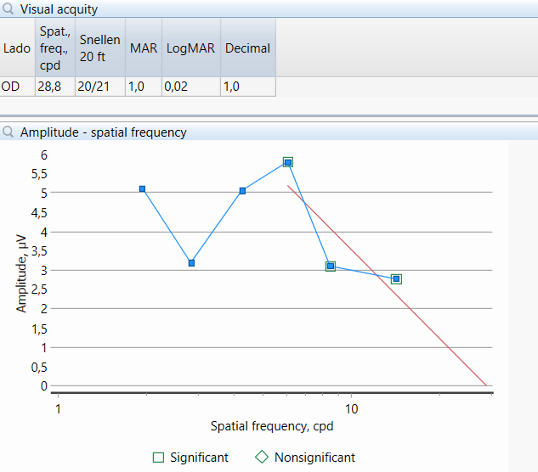
Task: Click the Spat. freq. cpd column header
Action: [x=55, y=48]
